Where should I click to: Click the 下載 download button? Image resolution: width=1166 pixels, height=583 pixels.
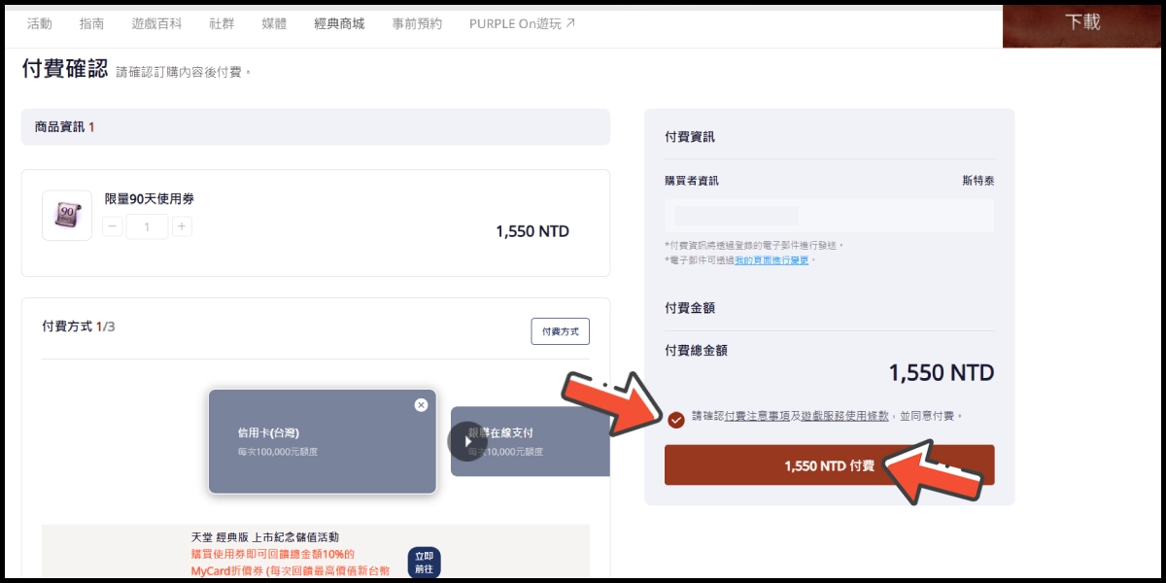pyautogui.click(x=1082, y=22)
